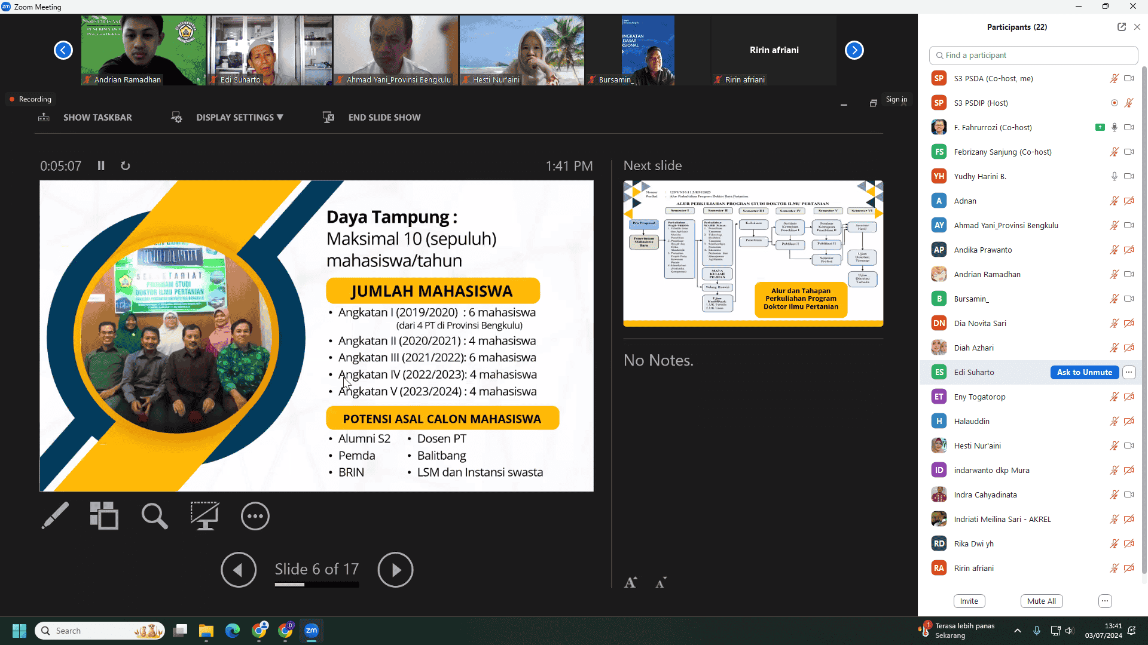Click screen share indicator for F. Fahrurrozi
Screen dimensions: 1148x645
[1100, 127]
